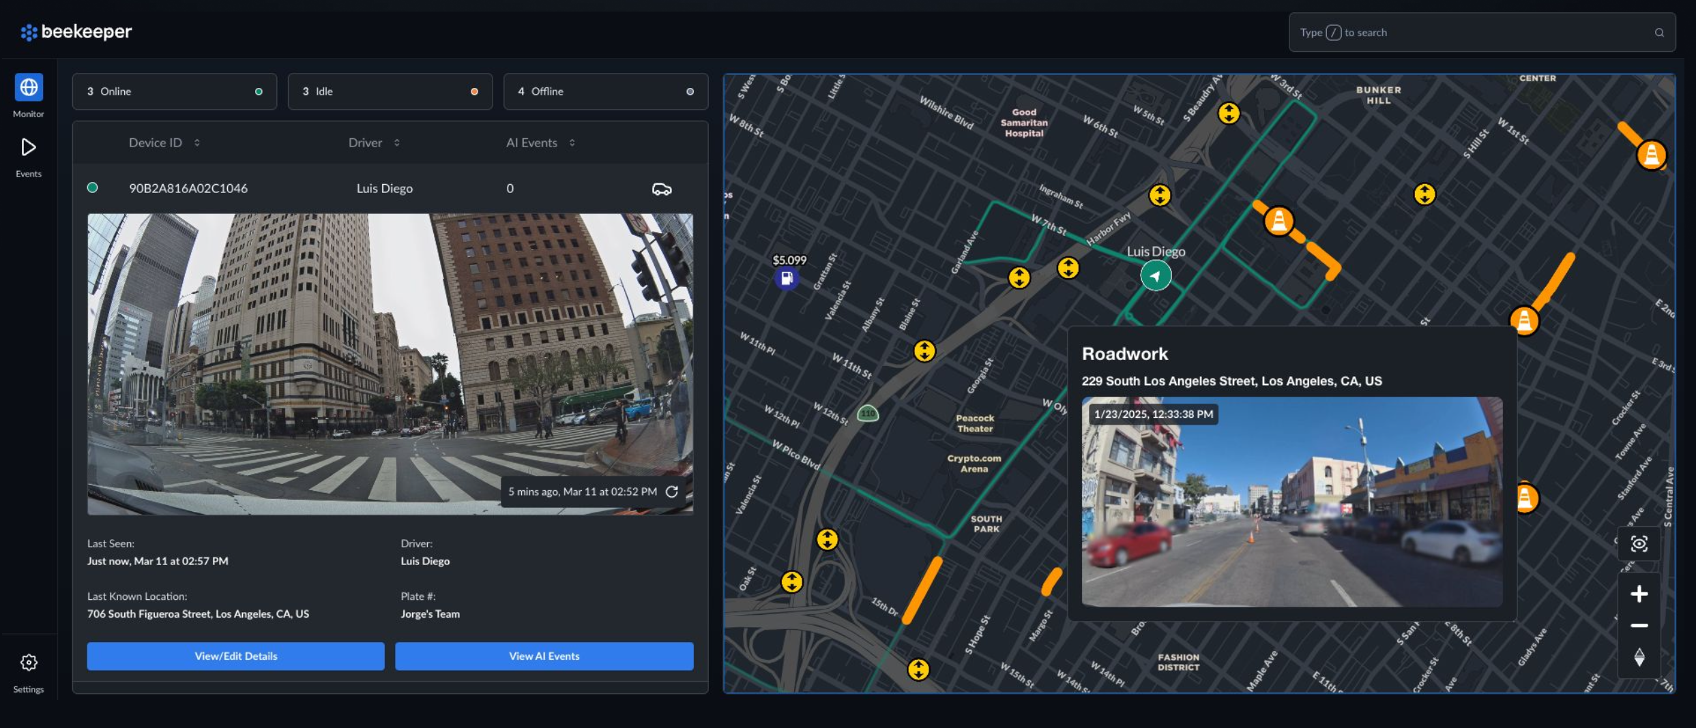
Task: Zoom in the map with plus button
Action: pyautogui.click(x=1639, y=594)
